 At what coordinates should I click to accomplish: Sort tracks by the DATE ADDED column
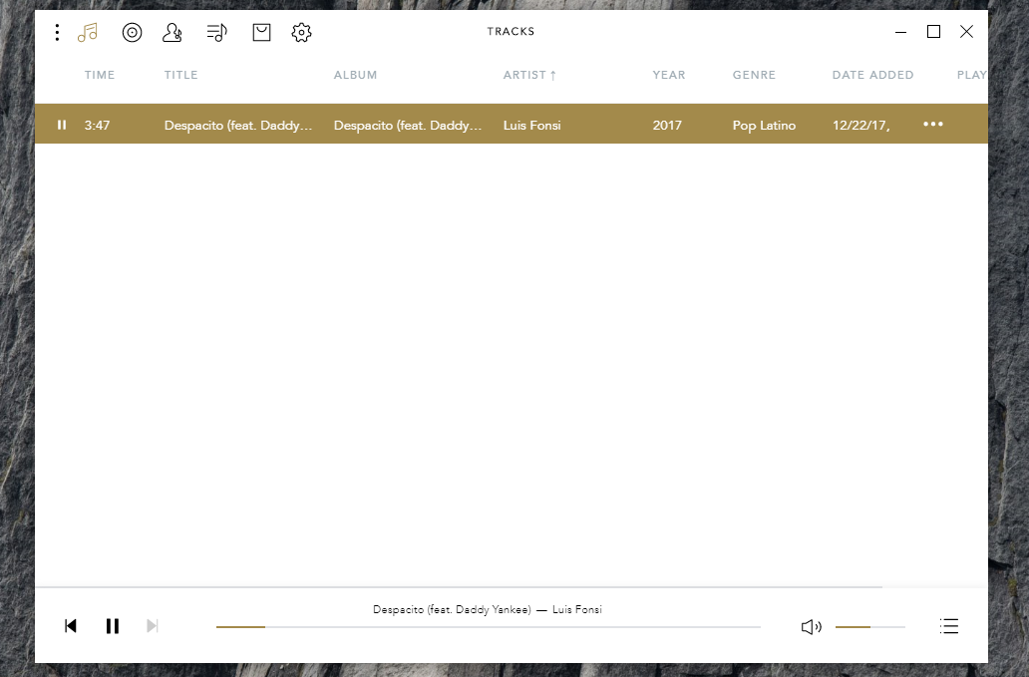click(x=872, y=75)
